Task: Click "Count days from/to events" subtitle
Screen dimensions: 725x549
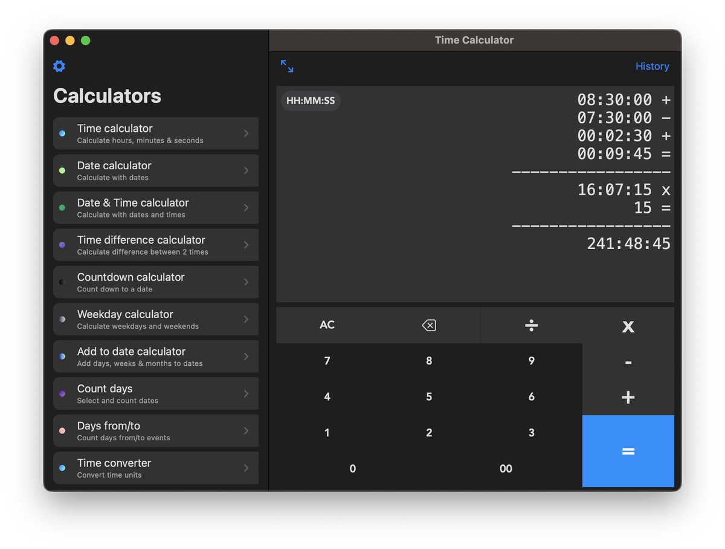Action: 124,438
